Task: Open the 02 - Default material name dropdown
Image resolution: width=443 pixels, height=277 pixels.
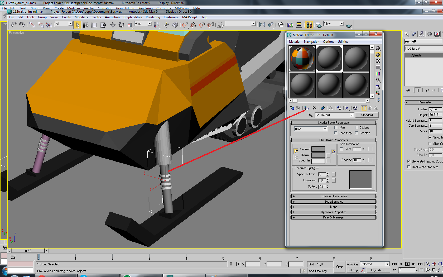Action: tap(351, 115)
